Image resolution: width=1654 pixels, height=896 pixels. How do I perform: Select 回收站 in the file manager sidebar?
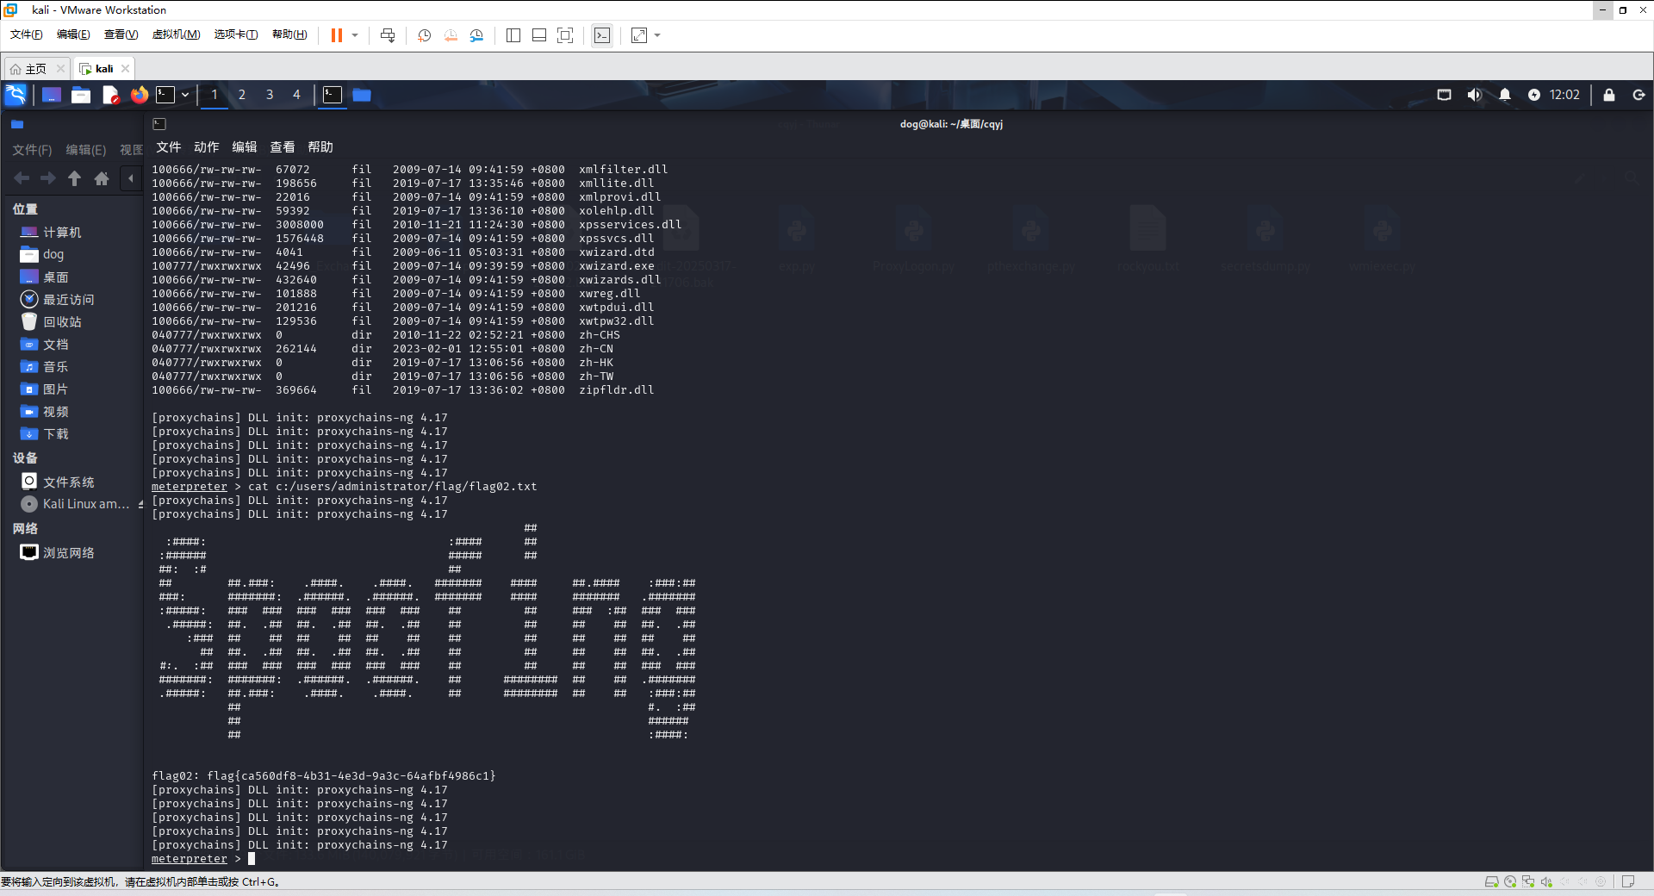pos(62,322)
